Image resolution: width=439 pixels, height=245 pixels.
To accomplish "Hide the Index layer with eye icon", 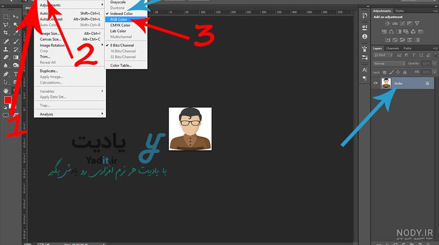I will 376,83.
